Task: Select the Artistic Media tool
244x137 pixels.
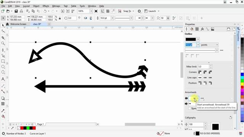Action: pos(3,56)
